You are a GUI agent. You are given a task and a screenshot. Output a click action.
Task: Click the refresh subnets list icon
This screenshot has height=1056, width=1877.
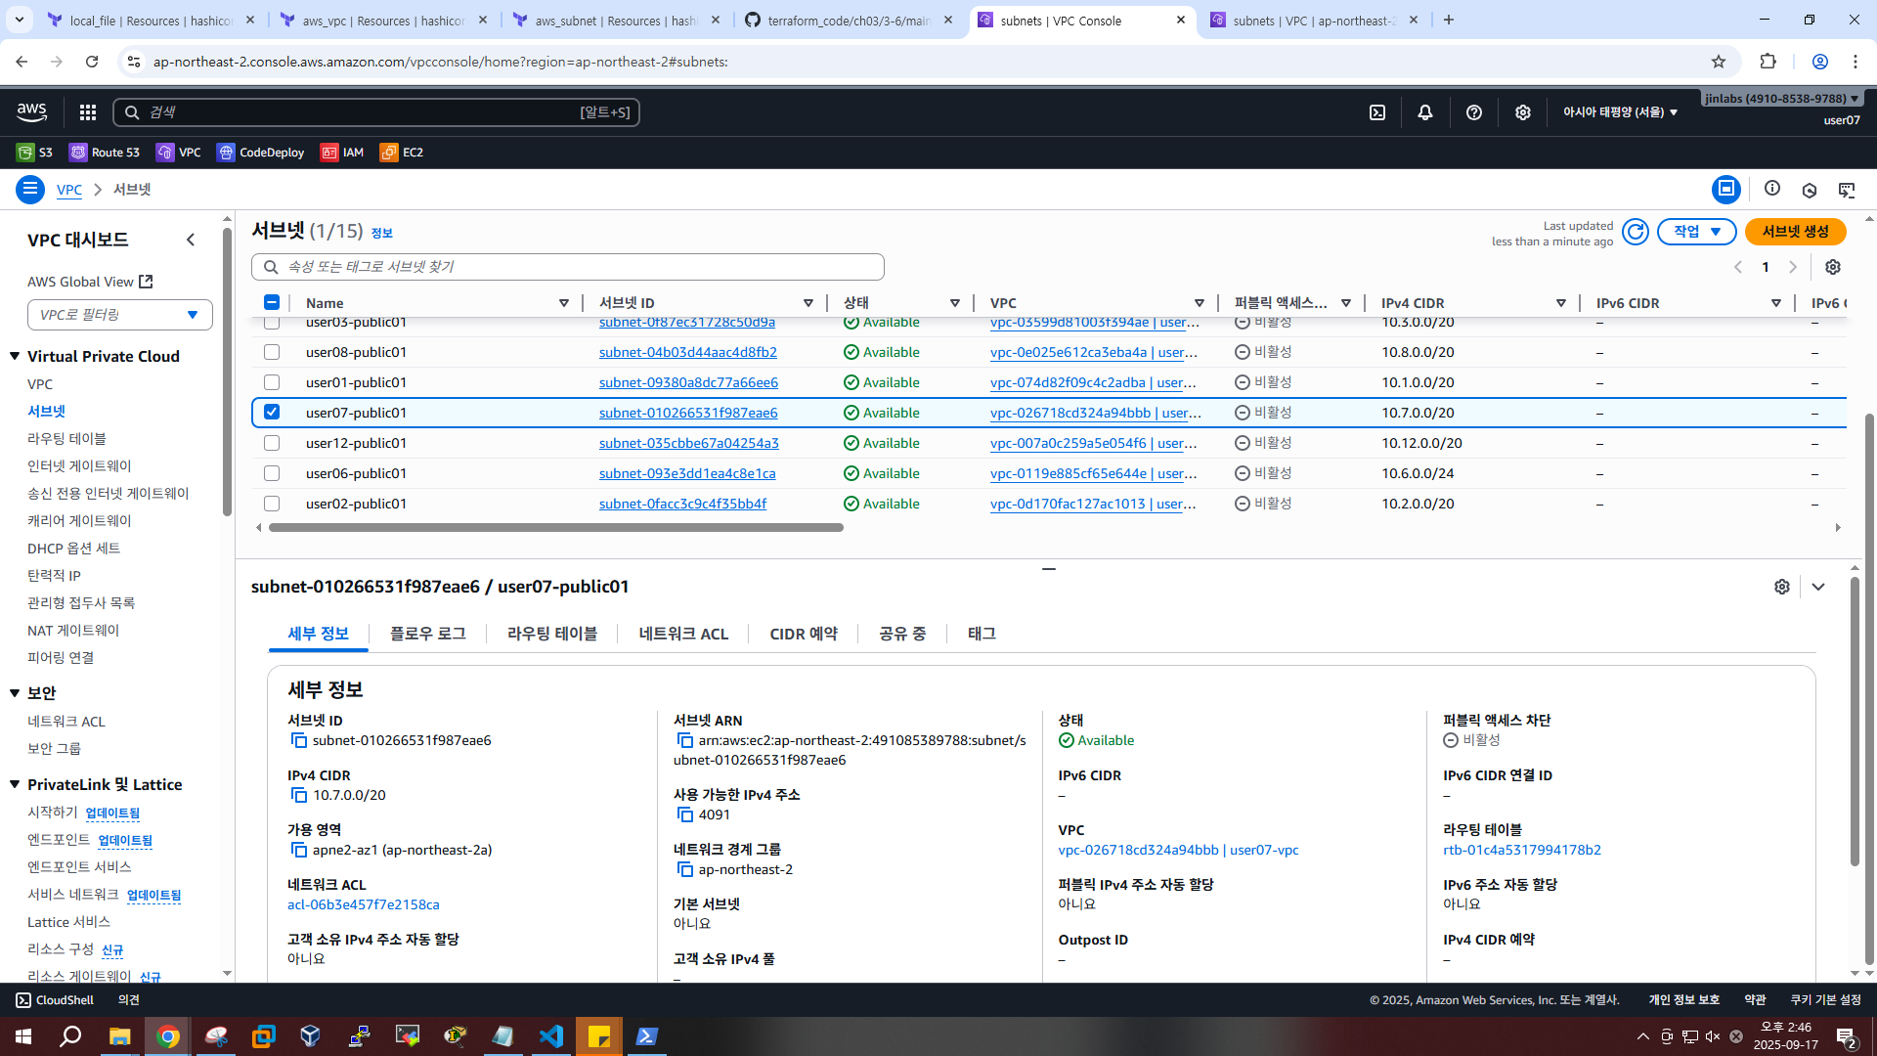[x=1636, y=232]
